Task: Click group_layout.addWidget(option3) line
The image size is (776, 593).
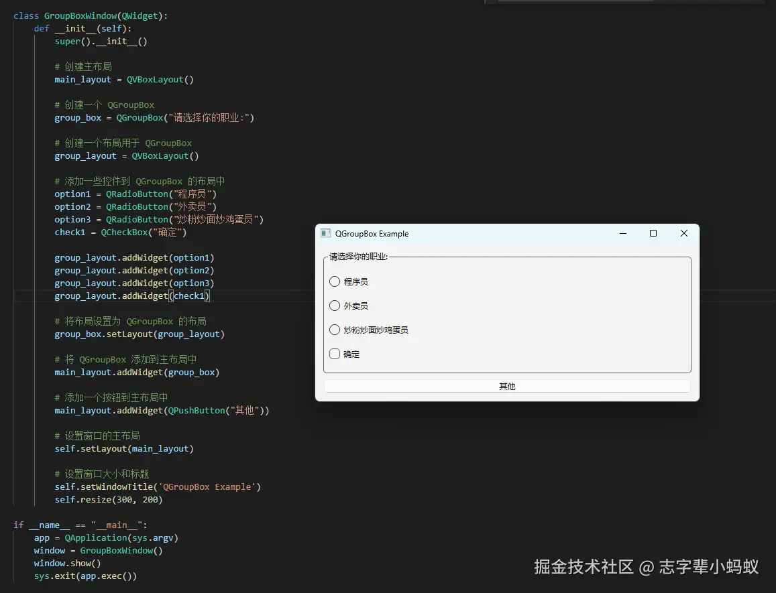Action: (x=134, y=283)
